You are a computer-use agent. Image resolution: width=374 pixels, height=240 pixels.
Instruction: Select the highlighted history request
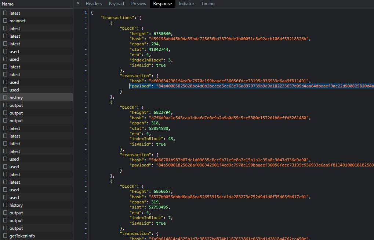point(36,98)
